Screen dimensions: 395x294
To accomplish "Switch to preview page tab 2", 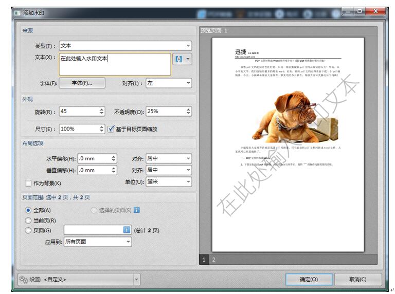I will click(x=213, y=260).
